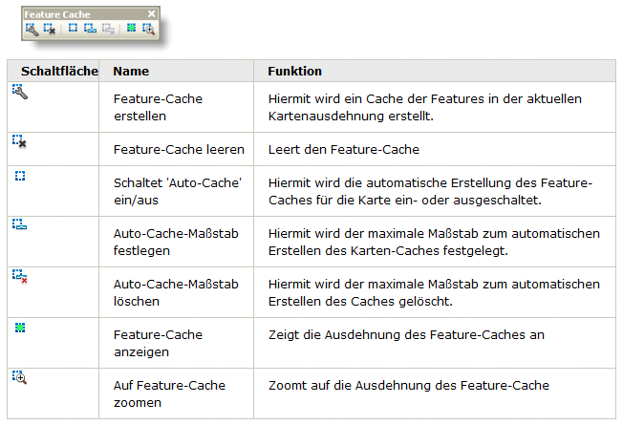Viewport: 623px width, 425px height.
Task: Click Build Feature Cache icon in floating toolbar
Action: click(32, 30)
